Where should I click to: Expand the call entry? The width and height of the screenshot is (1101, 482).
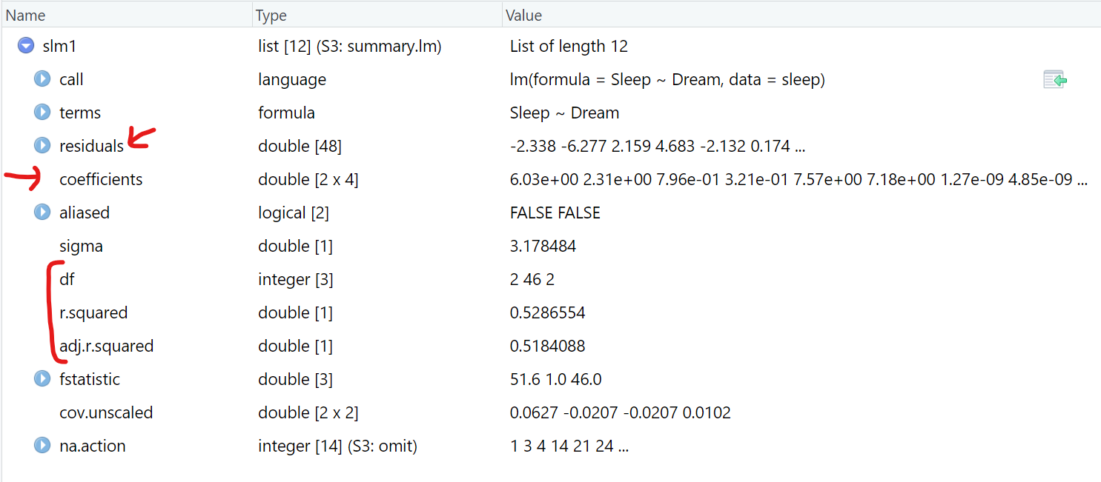pyautogui.click(x=42, y=79)
